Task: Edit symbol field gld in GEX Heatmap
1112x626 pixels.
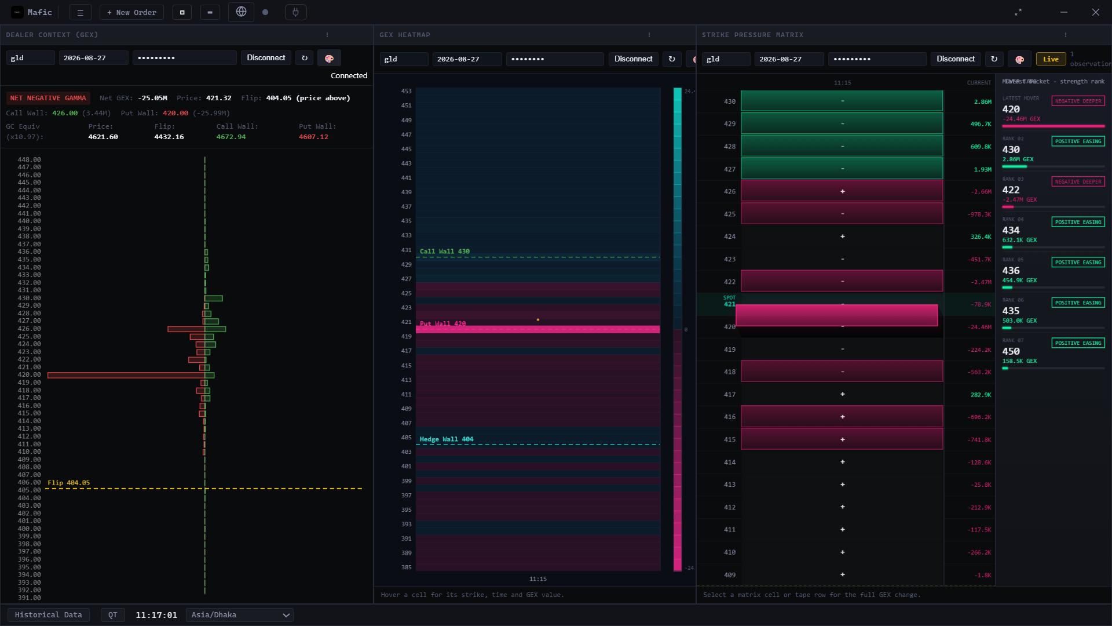Action: (x=404, y=59)
